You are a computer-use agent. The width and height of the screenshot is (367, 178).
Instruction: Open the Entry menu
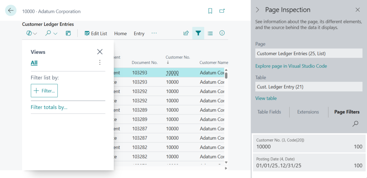[139, 33]
